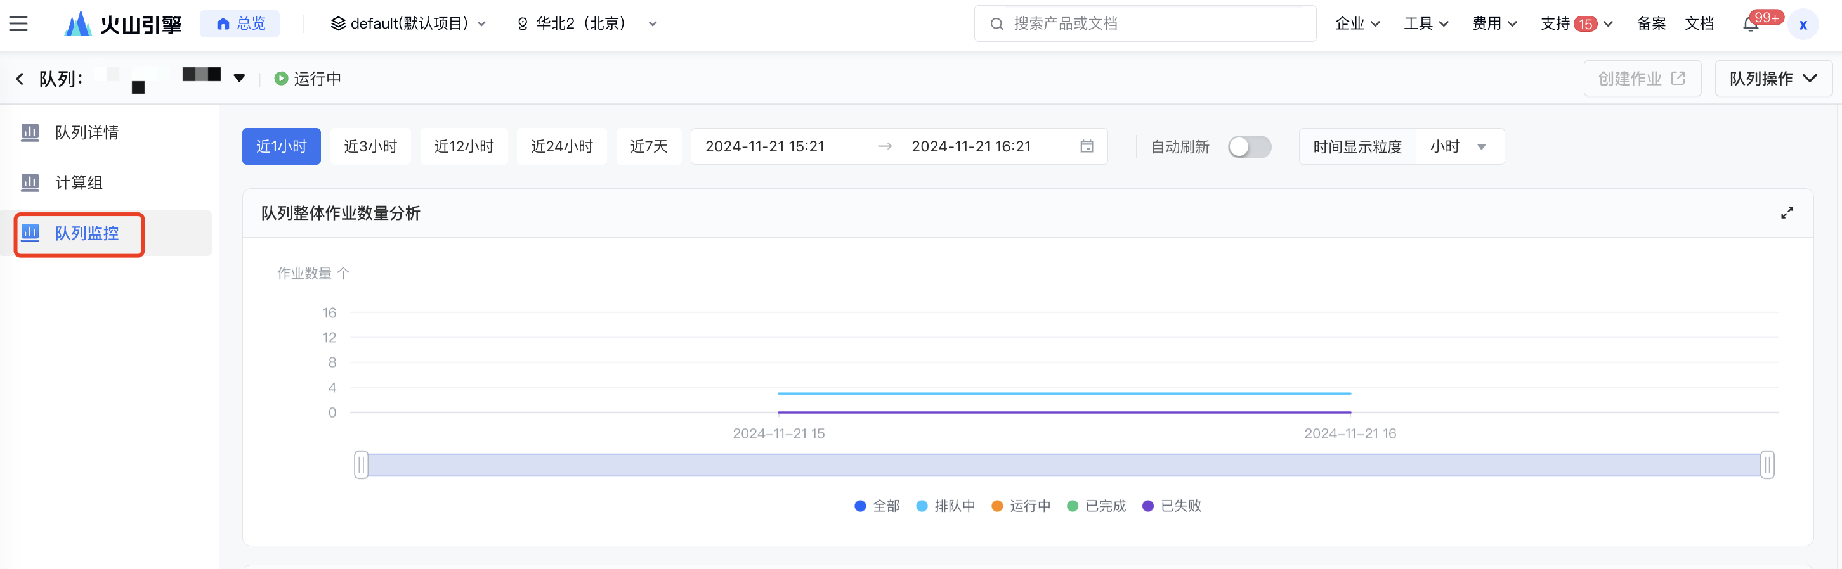Click the 备案 link
Viewport: 1842px width, 569px height.
point(1651,23)
